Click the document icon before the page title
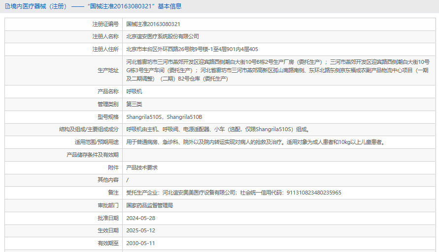Viewport: 439px width, 252px height. click(x=7, y=6)
